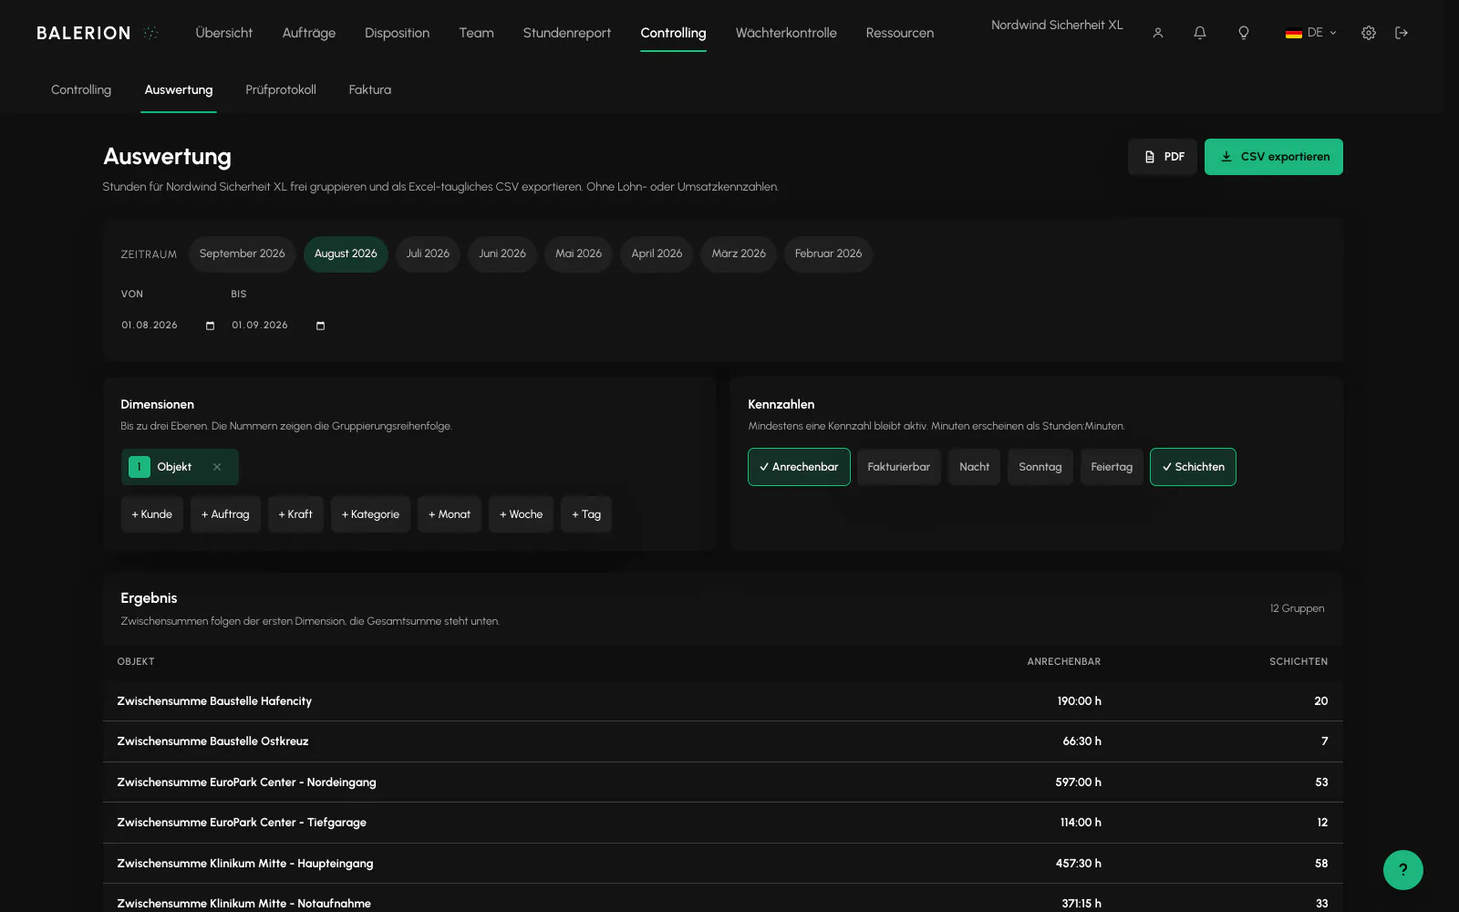The width and height of the screenshot is (1459, 912).
Task: Open Ressourcen
Action: coord(900,33)
